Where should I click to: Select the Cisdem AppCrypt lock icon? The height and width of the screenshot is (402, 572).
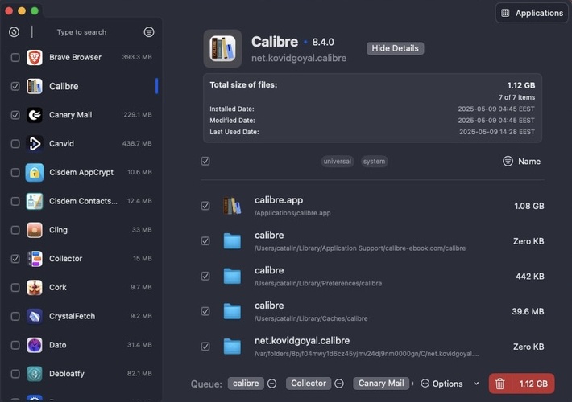coord(35,172)
